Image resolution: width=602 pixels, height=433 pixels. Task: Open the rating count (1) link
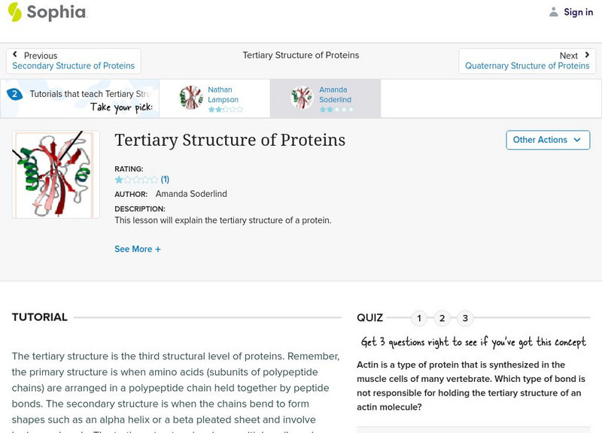(x=165, y=180)
